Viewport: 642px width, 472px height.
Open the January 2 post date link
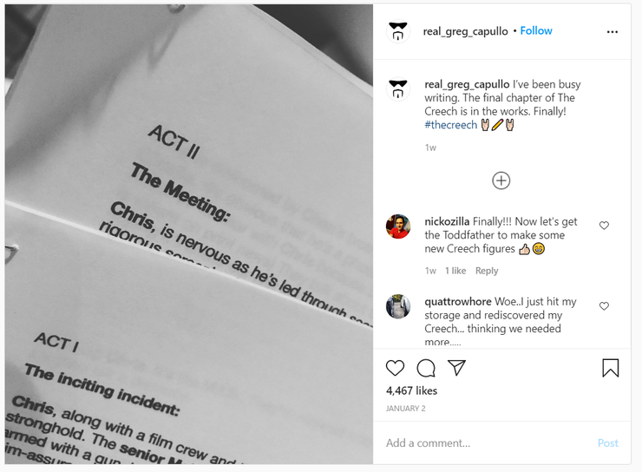tap(405, 408)
